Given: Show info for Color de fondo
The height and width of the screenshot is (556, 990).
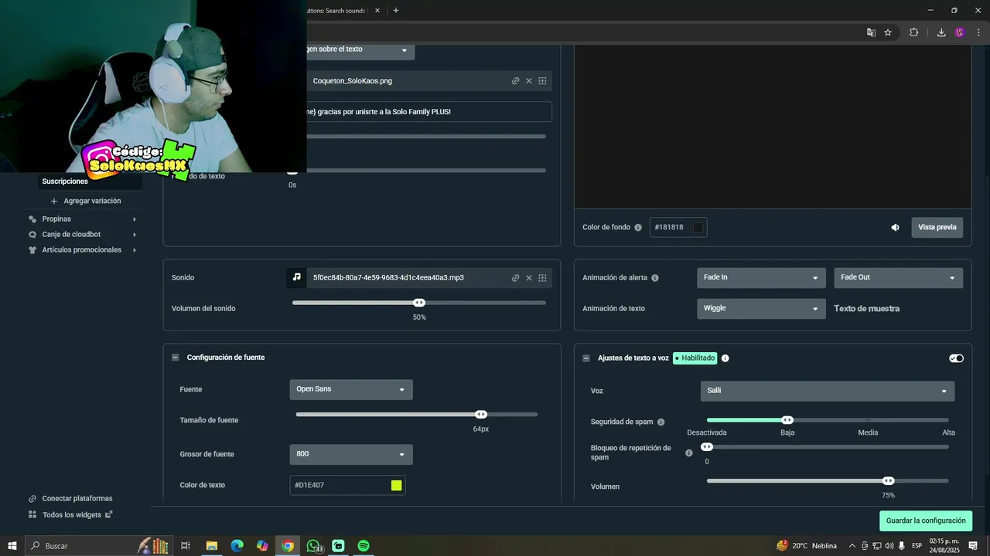Looking at the screenshot, I should pos(638,228).
